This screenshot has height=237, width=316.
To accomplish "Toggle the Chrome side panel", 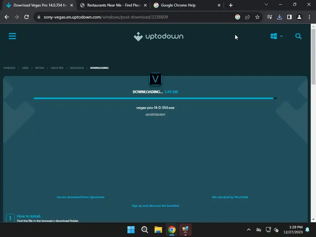I will tap(289, 17).
